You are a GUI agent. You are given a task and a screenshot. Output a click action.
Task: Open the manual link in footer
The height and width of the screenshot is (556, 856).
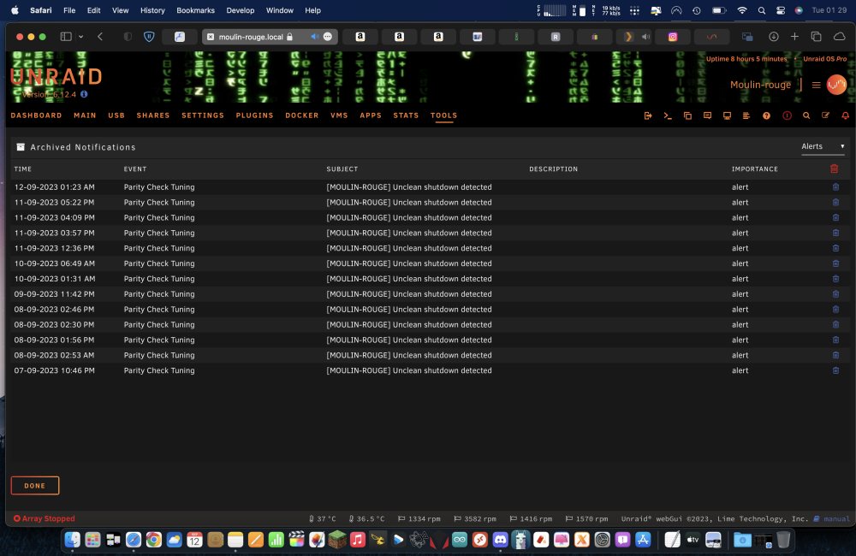pyautogui.click(x=832, y=519)
